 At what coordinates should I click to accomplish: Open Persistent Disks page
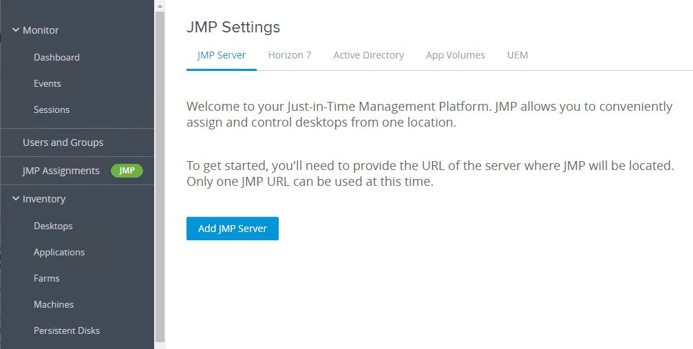(x=67, y=330)
